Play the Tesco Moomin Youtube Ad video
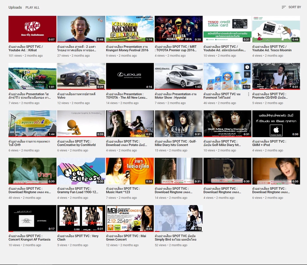This screenshot has width=307, height=265. point(275,29)
